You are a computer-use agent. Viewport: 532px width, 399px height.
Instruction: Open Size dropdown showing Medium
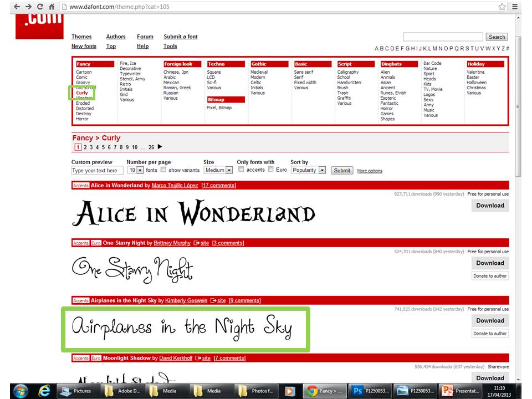click(218, 170)
